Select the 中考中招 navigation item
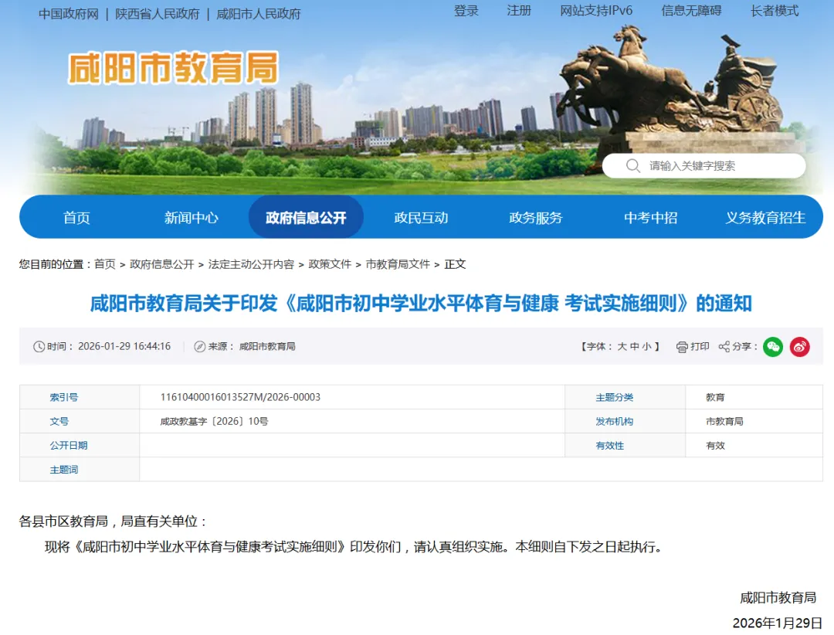 650,217
